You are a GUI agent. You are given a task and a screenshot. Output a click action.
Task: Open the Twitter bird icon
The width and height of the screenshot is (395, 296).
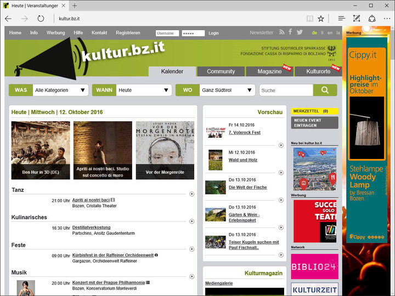(300, 32)
